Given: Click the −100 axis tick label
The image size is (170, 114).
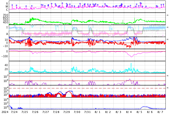Looking at the screenshot, I should pyautogui.click(x=5, y=56).
